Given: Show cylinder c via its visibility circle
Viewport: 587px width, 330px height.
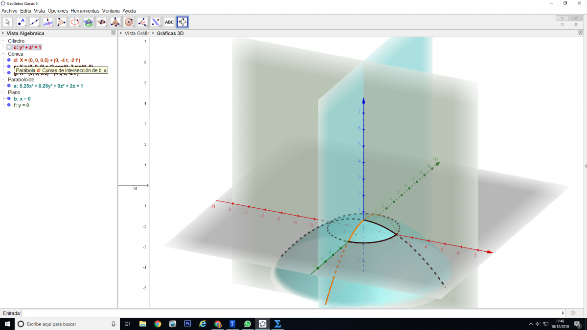Looking at the screenshot, I should pos(9,47).
